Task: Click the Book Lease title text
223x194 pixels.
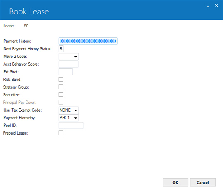Action: coord(29,11)
